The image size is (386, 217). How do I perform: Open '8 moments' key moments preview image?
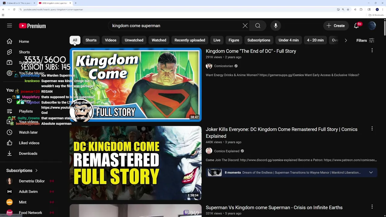[215, 172]
